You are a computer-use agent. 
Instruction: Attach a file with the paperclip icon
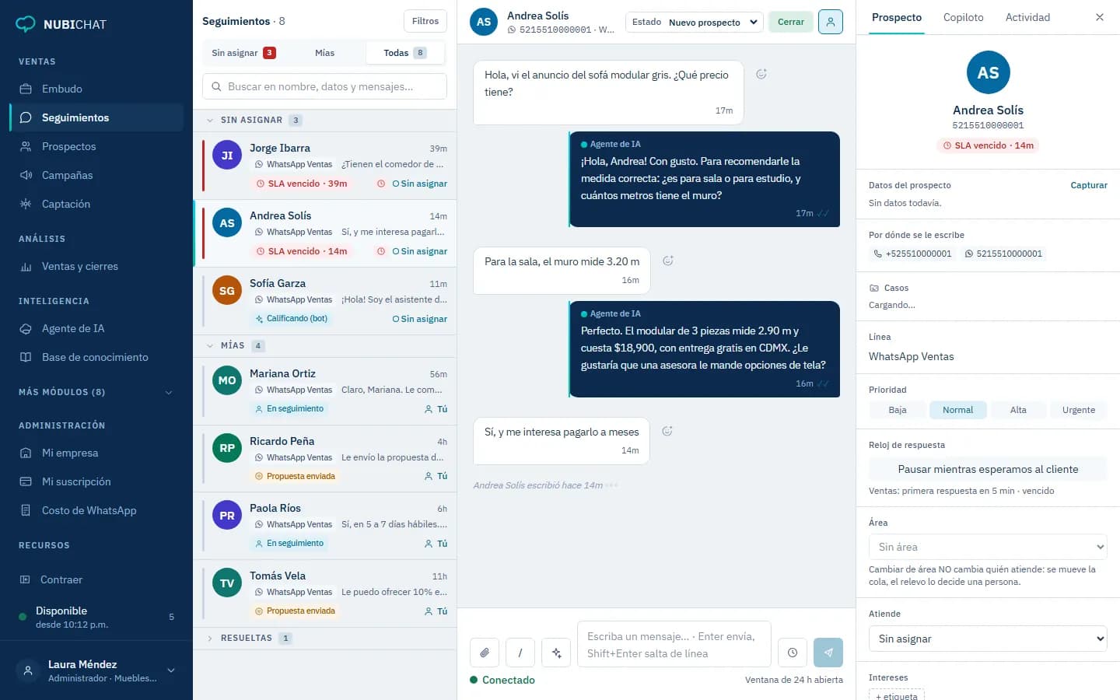pyautogui.click(x=484, y=653)
